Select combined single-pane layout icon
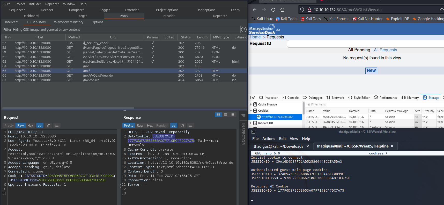This screenshot has height=205, width=444. [x=233, y=114]
